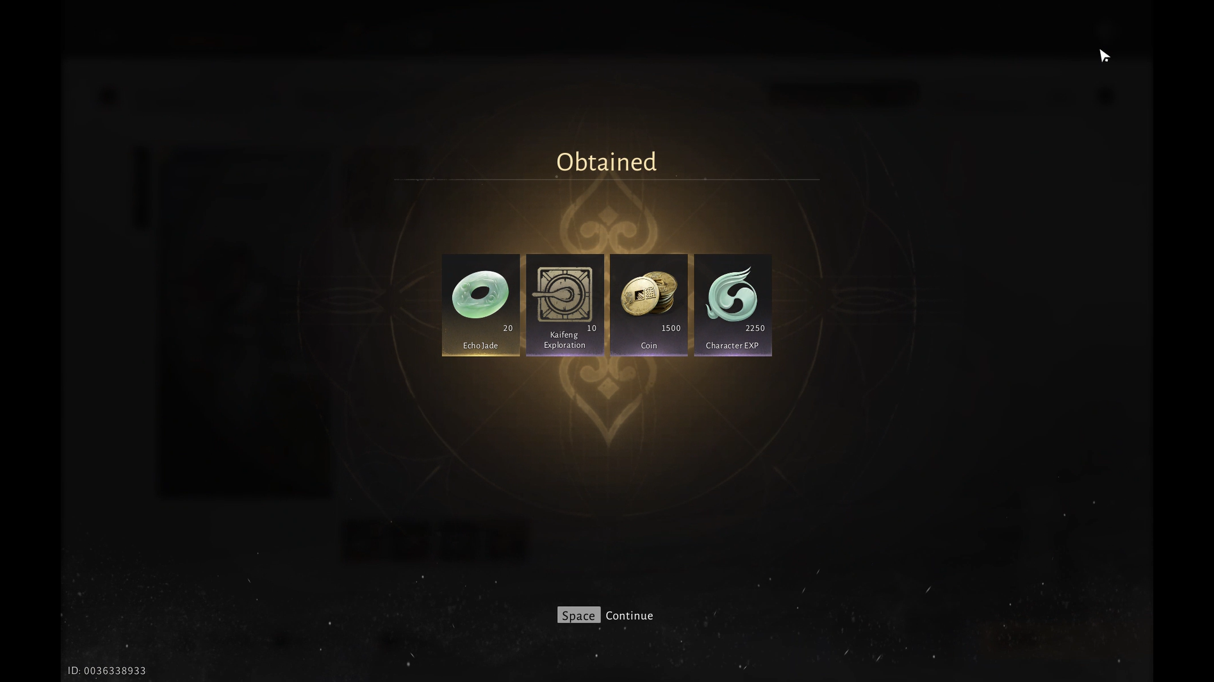Click the Echo Jade name label
Image resolution: width=1214 pixels, height=682 pixels.
point(481,346)
